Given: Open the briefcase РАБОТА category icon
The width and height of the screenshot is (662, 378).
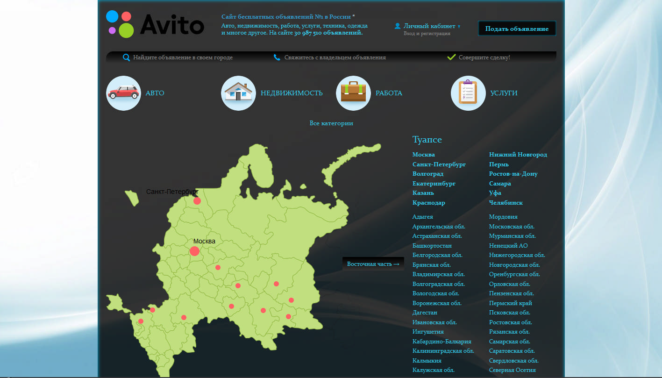Looking at the screenshot, I should point(353,93).
